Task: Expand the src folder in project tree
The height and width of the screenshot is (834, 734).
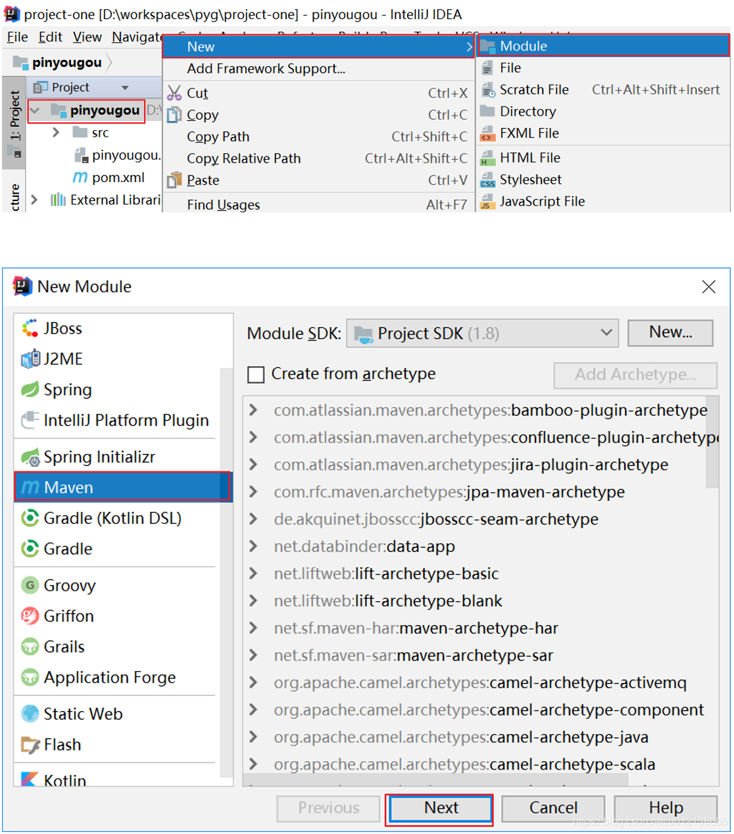Action: click(x=57, y=133)
